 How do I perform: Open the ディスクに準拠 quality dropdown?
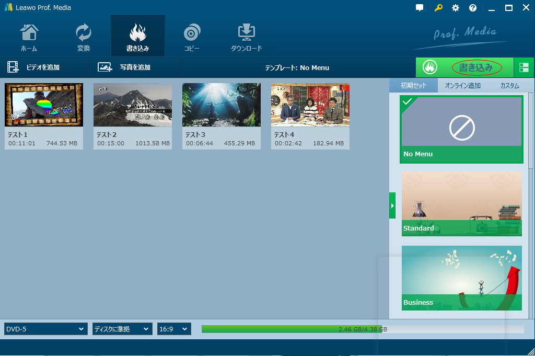pyautogui.click(x=122, y=329)
